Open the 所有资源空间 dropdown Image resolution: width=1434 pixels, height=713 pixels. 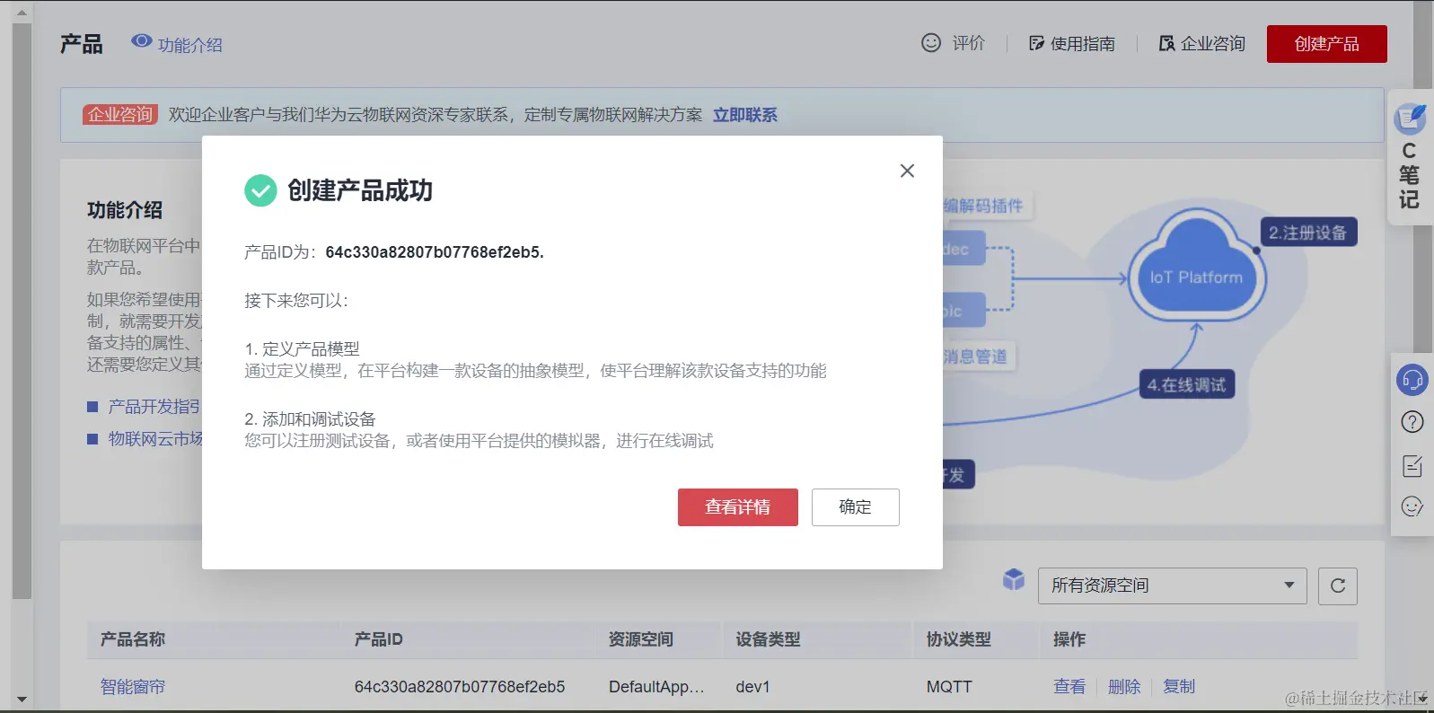pos(1172,585)
